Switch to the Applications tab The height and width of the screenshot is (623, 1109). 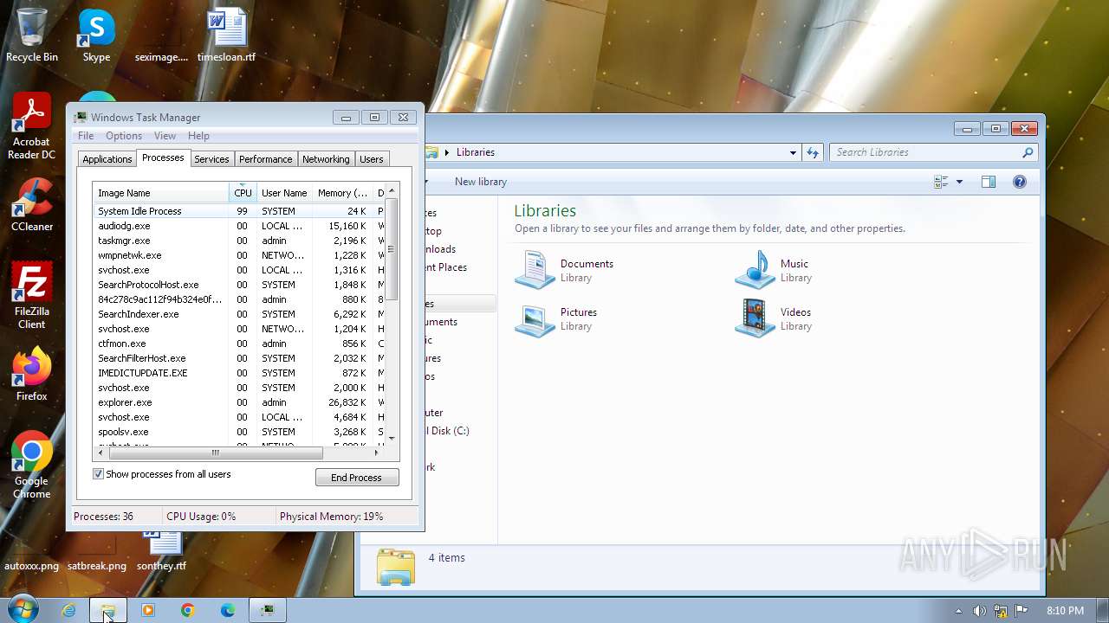[x=107, y=159]
